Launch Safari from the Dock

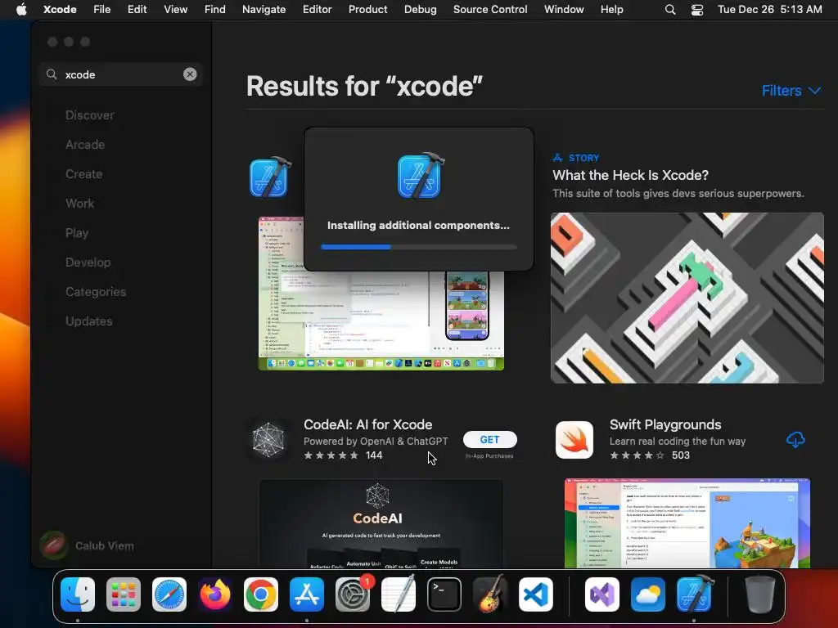tap(169, 594)
